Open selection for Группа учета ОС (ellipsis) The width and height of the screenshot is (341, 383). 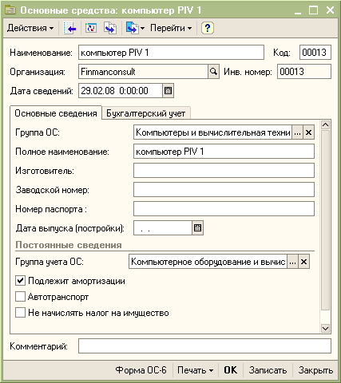292,262
